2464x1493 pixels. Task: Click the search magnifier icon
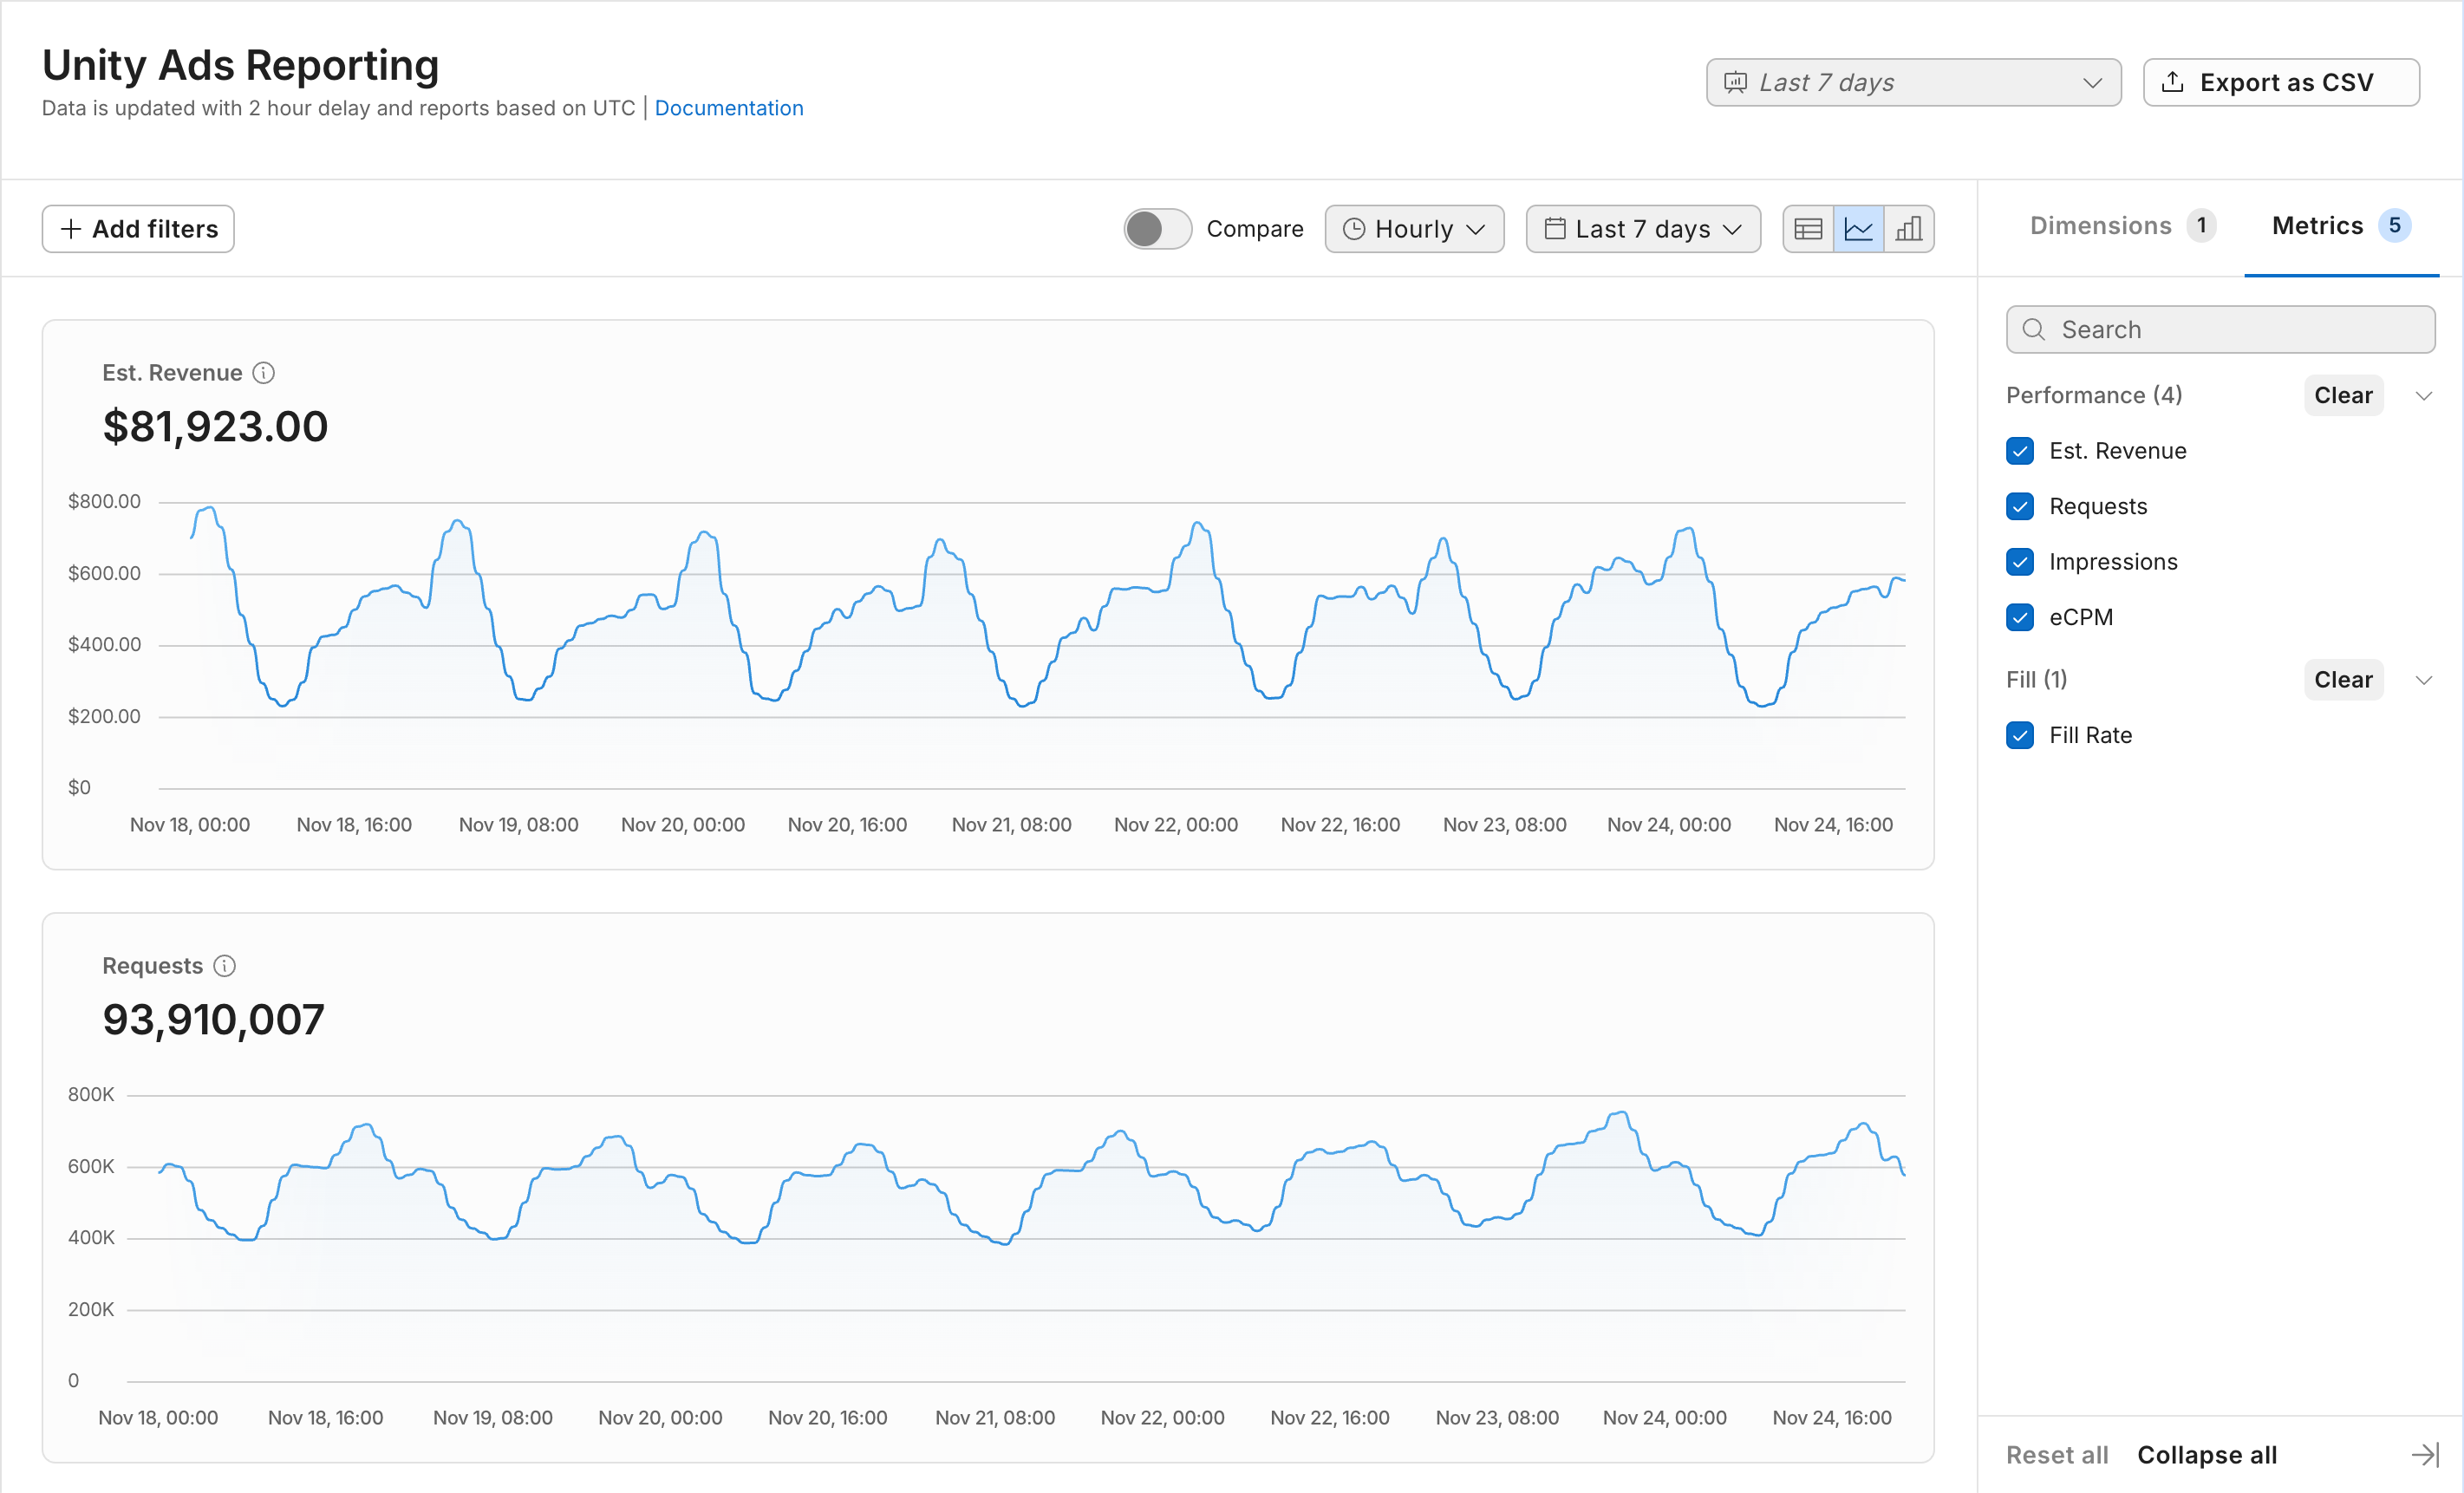2034,330
